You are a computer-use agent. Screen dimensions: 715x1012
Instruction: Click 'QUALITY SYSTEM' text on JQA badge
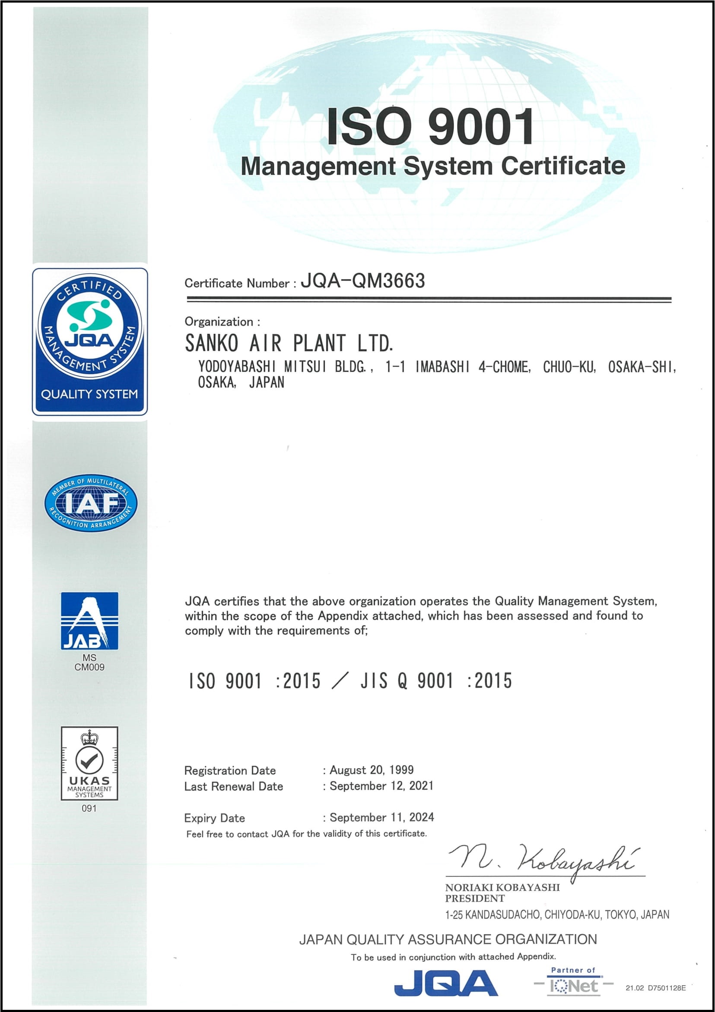pos(89,394)
